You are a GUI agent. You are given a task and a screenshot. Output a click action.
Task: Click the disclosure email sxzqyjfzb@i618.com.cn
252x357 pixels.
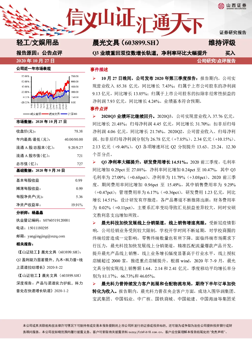[146, 332]
